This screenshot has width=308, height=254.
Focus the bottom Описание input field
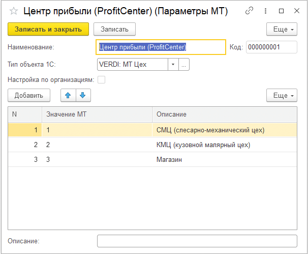(197, 241)
